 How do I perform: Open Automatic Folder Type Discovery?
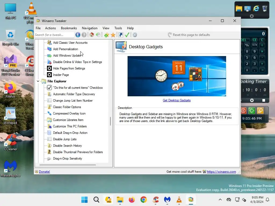tap(74, 94)
